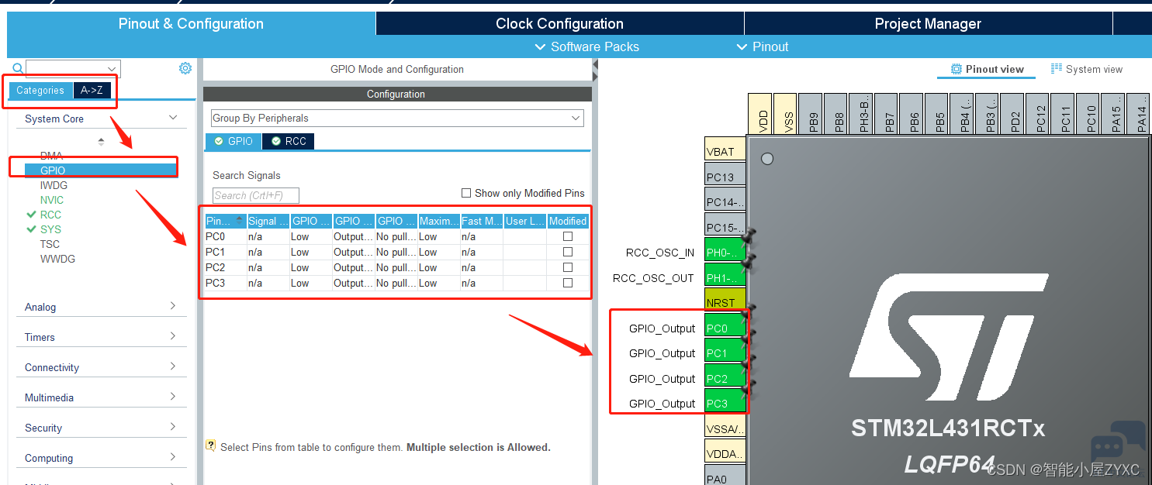
Task: Click the PB9 pin on top row
Action: pos(810,114)
